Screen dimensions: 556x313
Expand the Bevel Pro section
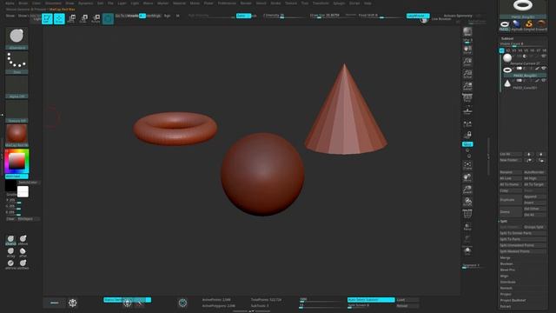tap(507, 270)
